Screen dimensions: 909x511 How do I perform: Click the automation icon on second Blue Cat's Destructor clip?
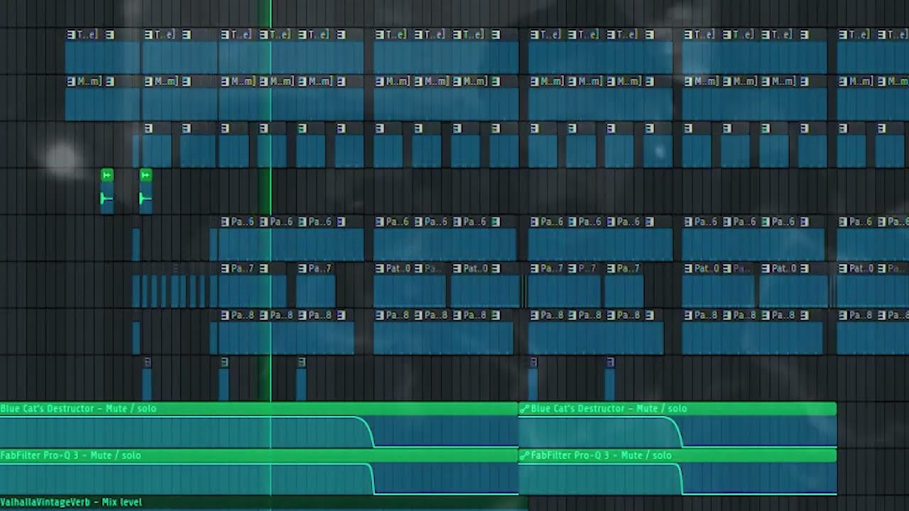524,409
